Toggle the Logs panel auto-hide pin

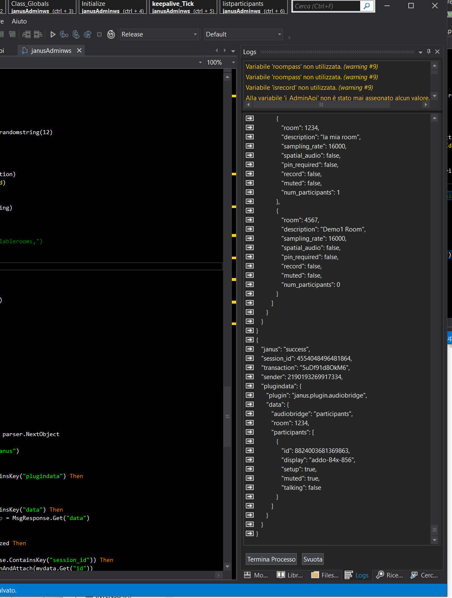(429, 52)
